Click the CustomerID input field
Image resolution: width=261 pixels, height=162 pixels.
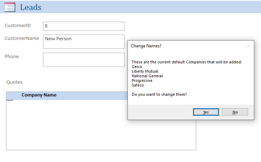click(84, 26)
